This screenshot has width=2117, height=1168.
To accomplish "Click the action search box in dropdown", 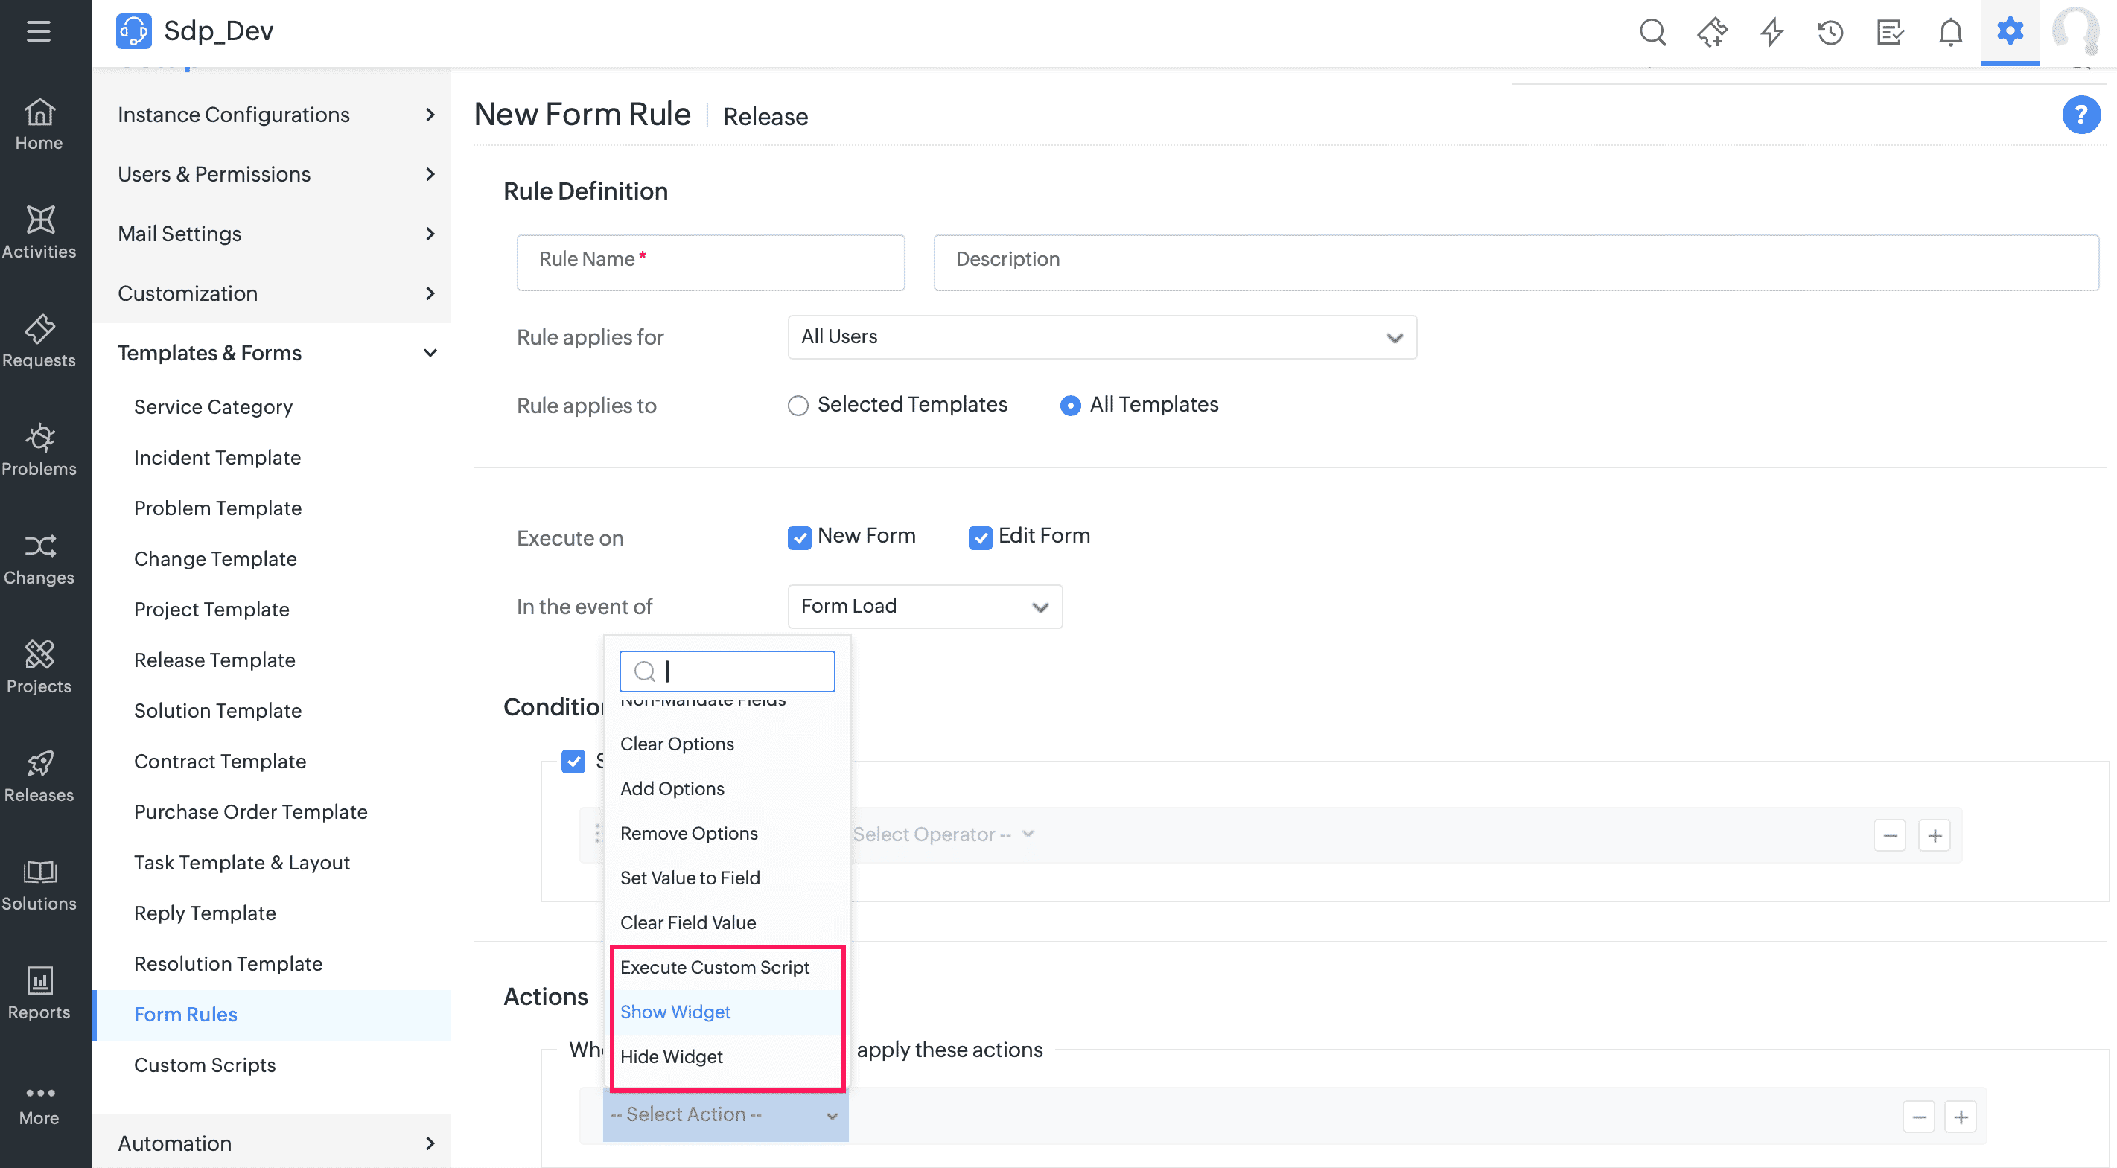I will [727, 671].
